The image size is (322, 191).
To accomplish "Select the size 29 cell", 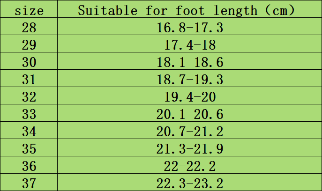I will tap(29, 45).
